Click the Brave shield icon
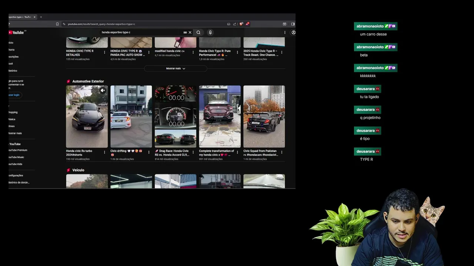Screen dimensions: 474x266 (241, 24)
